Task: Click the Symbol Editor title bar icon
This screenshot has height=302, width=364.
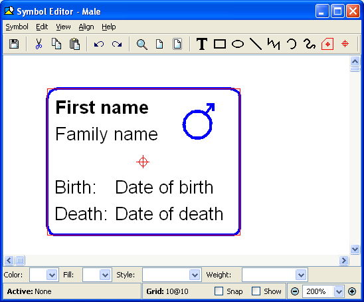Action: coord(9,11)
